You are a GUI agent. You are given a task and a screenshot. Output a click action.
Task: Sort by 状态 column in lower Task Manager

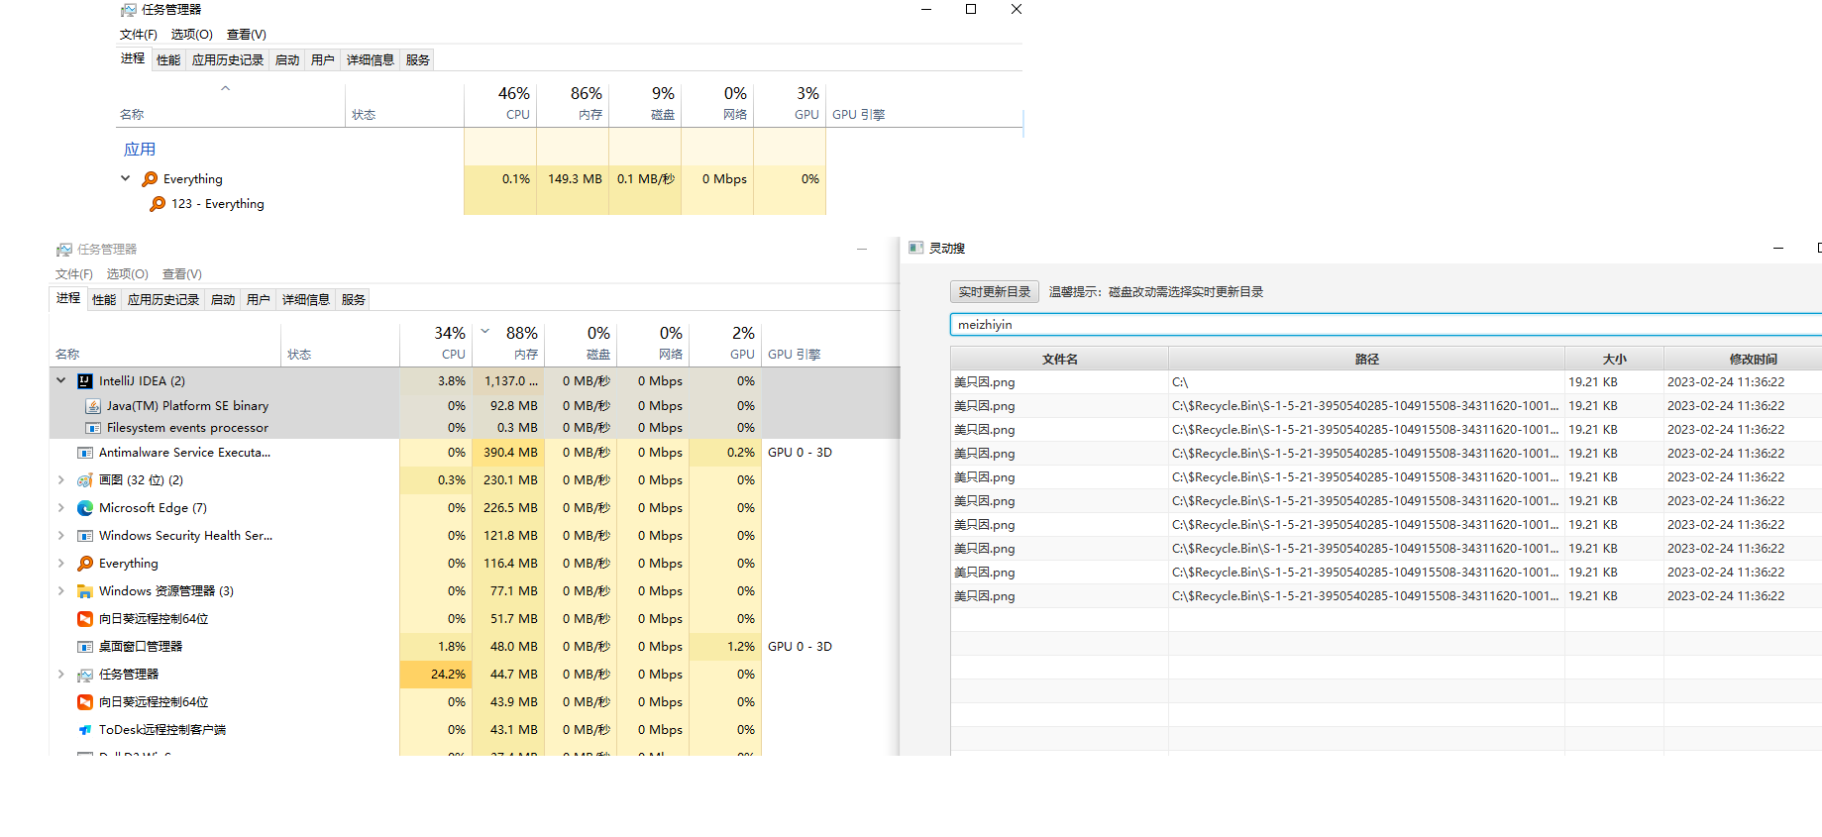340,344
